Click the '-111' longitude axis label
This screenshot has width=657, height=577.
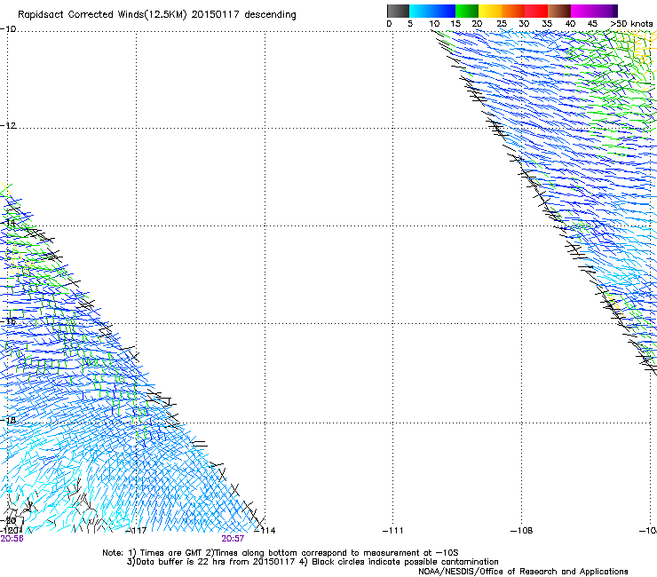coord(393,531)
